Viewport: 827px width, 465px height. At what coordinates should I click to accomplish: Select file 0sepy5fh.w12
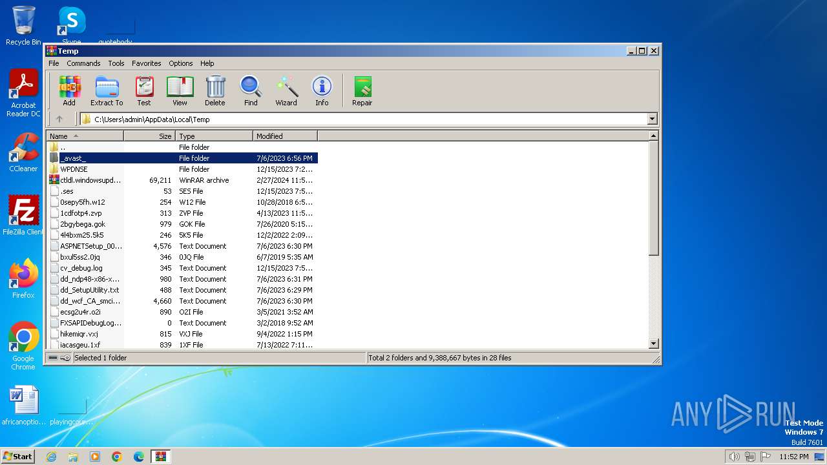(182, 202)
